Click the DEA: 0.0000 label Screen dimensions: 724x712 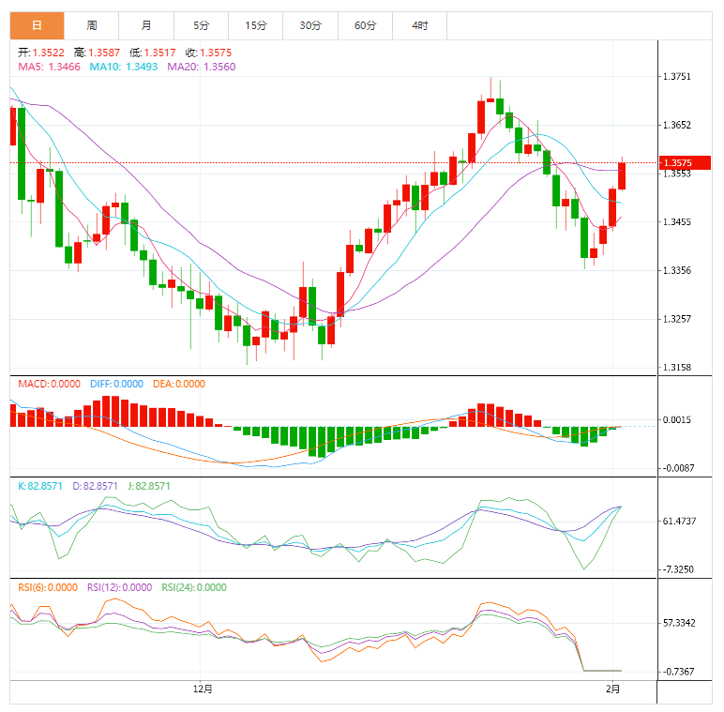pos(179,385)
